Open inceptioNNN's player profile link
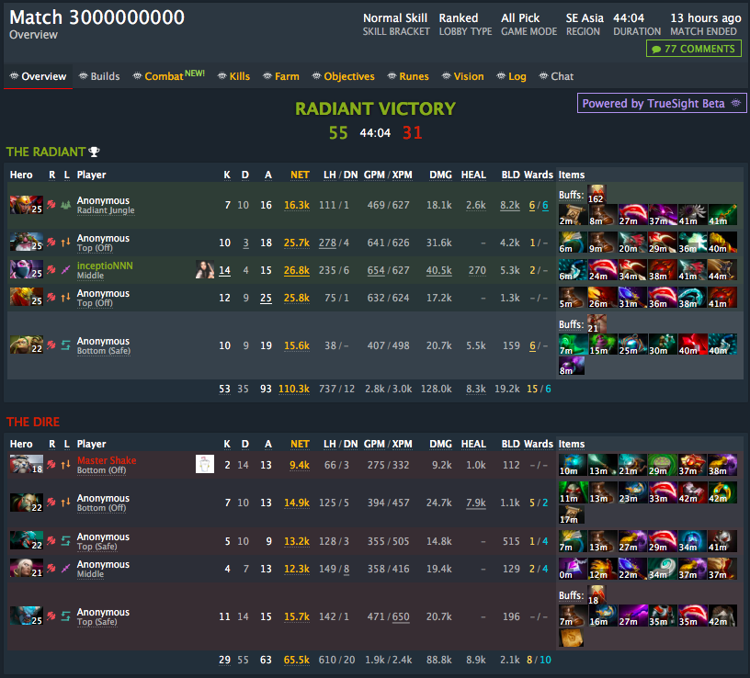Viewport: 750px width, 678px height. coord(105,266)
